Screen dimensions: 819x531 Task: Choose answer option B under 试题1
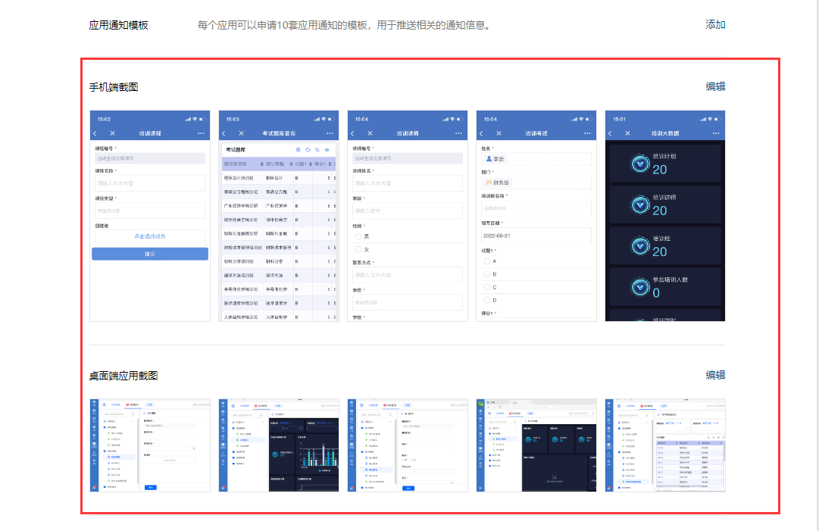[487, 274]
